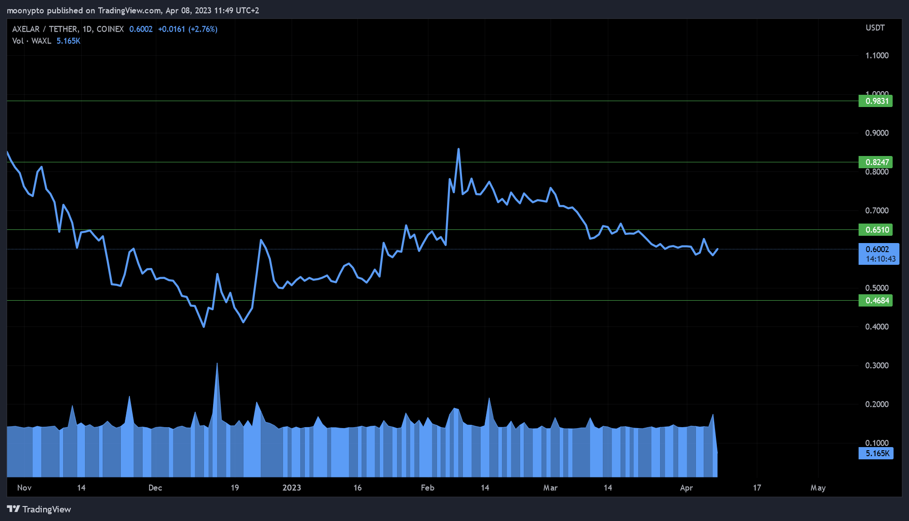Screen dimensions: 909x521
Task: Click the 17 date label on time axis
Action: coord(757,487)
